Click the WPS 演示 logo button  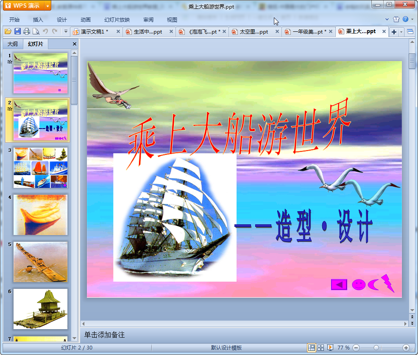coord(24,6)
